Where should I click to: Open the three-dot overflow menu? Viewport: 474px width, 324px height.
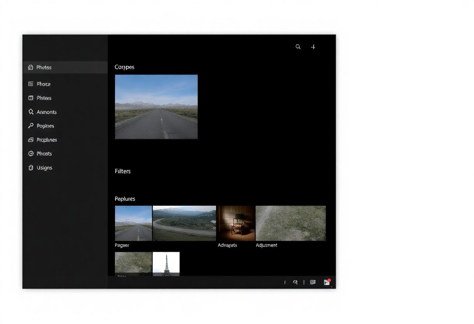[x=304, y=282]
